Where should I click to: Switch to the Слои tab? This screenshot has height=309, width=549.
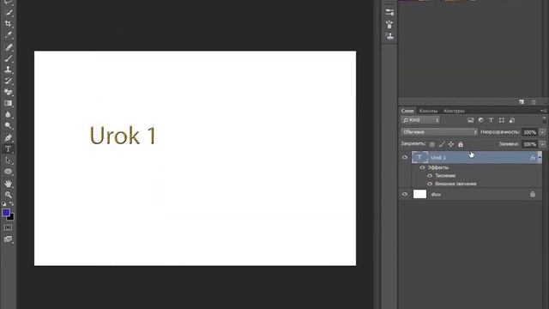[x=407, y=111]
